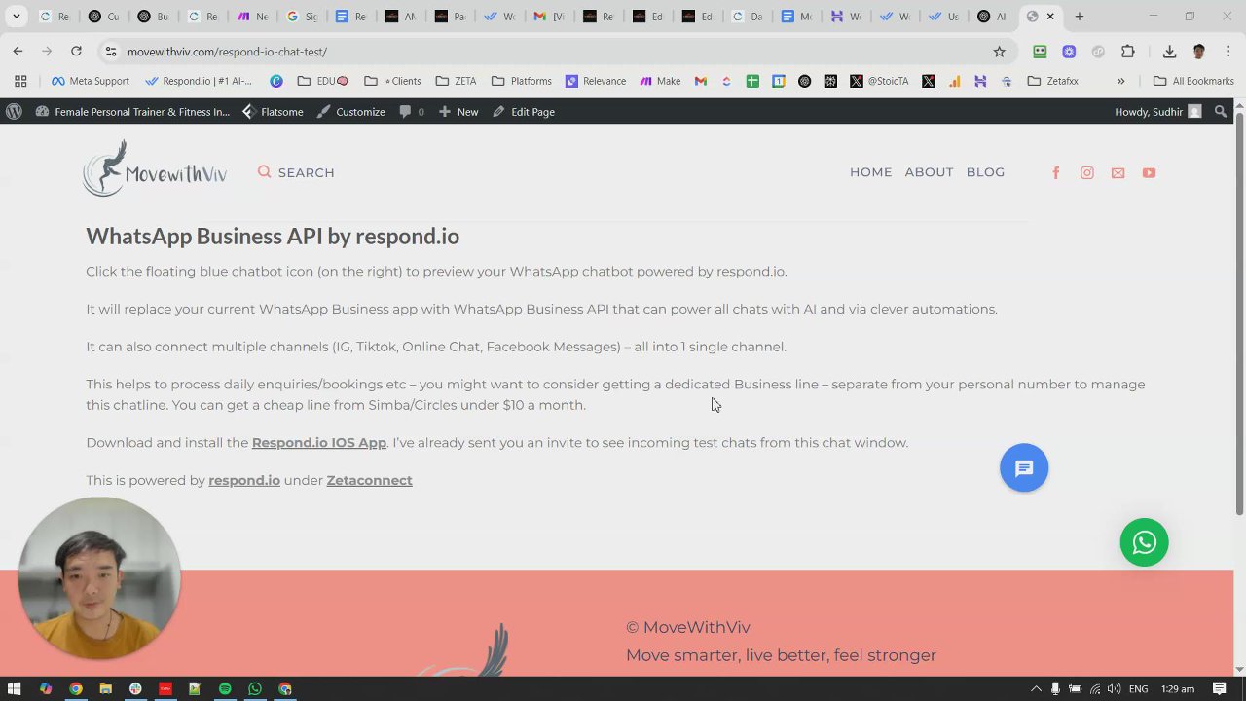Open the YouTube icon in site header
Image resolution: width=1246 pixels, height=701 pixels.
click(x=1150, y=172)
